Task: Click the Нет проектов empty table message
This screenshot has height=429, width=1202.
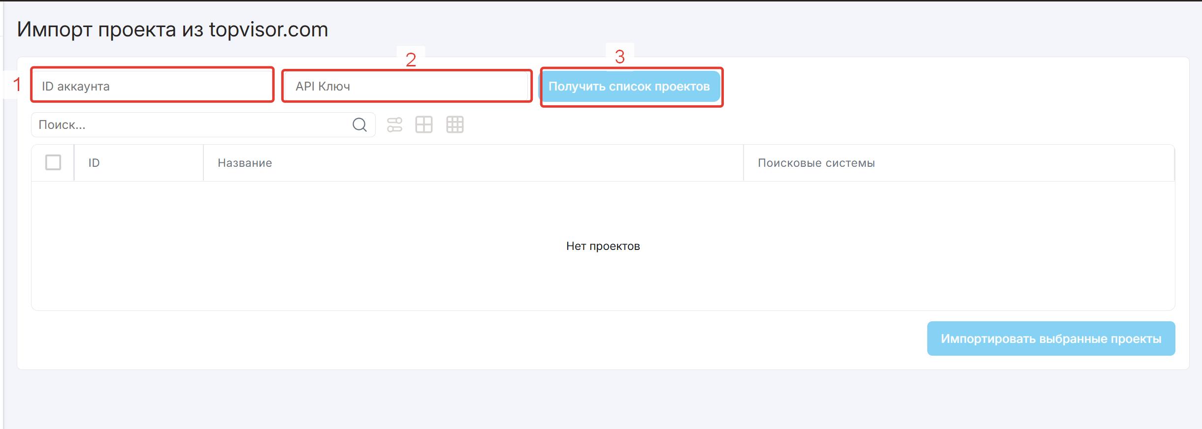Action: (x=603, y=246)
